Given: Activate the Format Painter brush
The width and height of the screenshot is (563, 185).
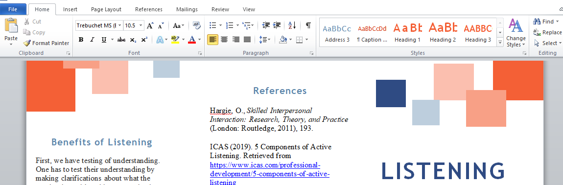Looking at the screenshot, I should pyautogui.click(x=47, y=43).
